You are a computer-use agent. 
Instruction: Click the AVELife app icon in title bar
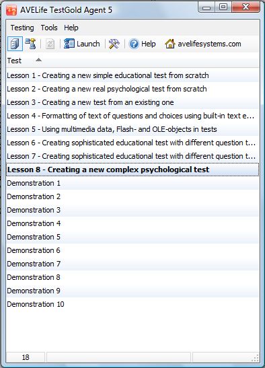11,10
